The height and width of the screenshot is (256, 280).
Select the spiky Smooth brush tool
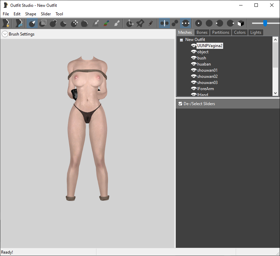click(84, 23)
